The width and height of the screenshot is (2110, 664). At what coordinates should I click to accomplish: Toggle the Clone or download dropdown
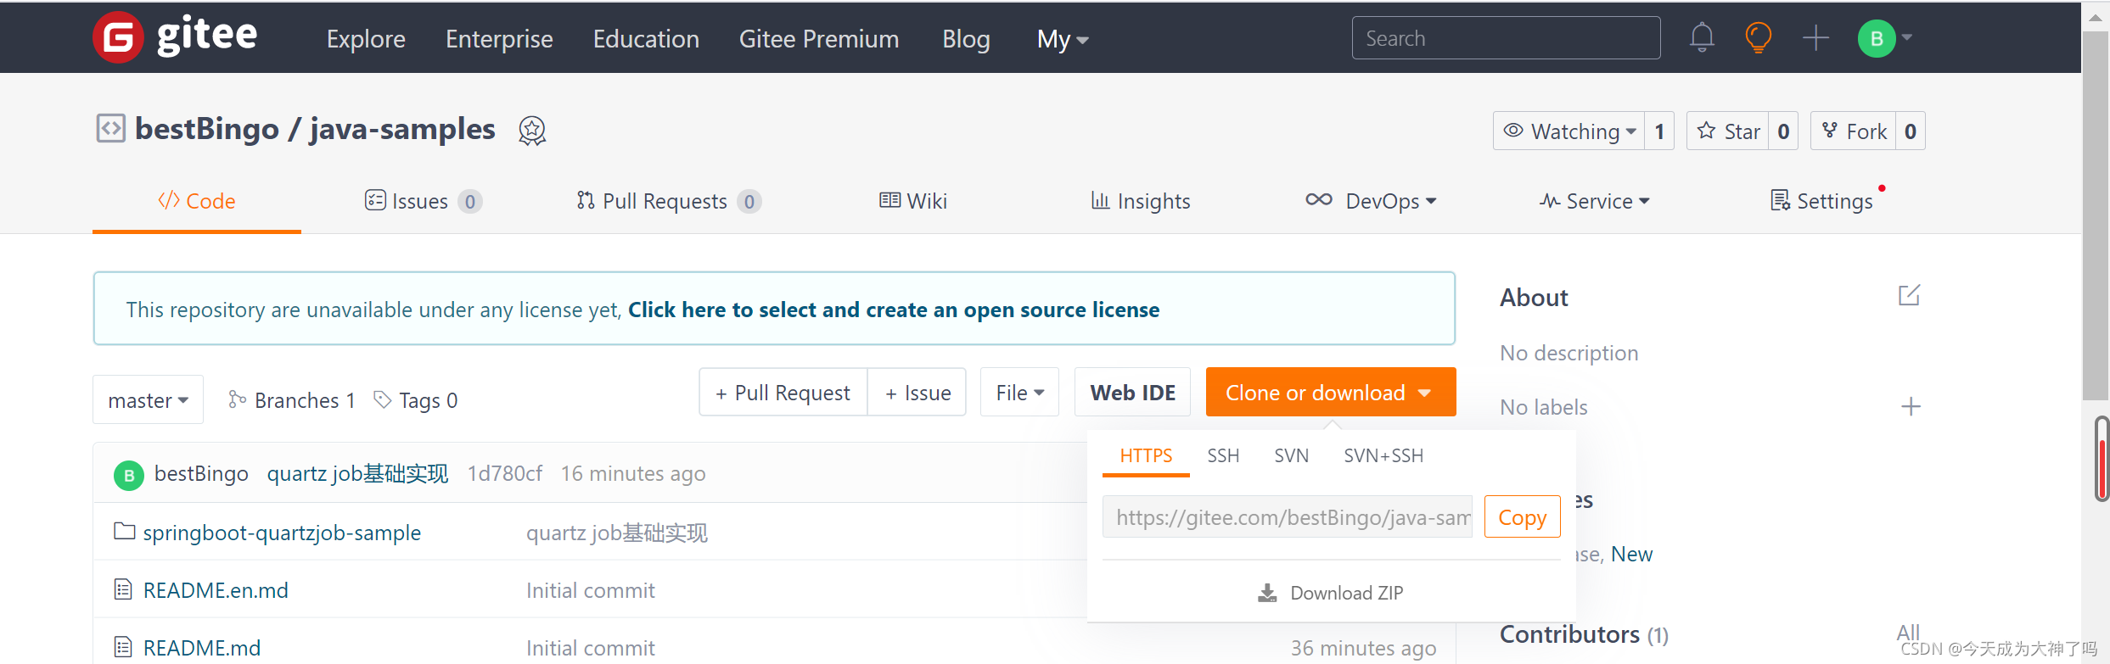pyautogui.click(x=1331, y=393)
